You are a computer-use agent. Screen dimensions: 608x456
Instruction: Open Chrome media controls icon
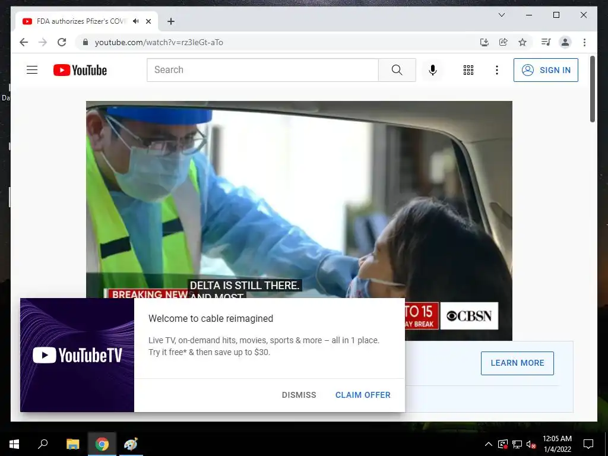tap(546, 42)
